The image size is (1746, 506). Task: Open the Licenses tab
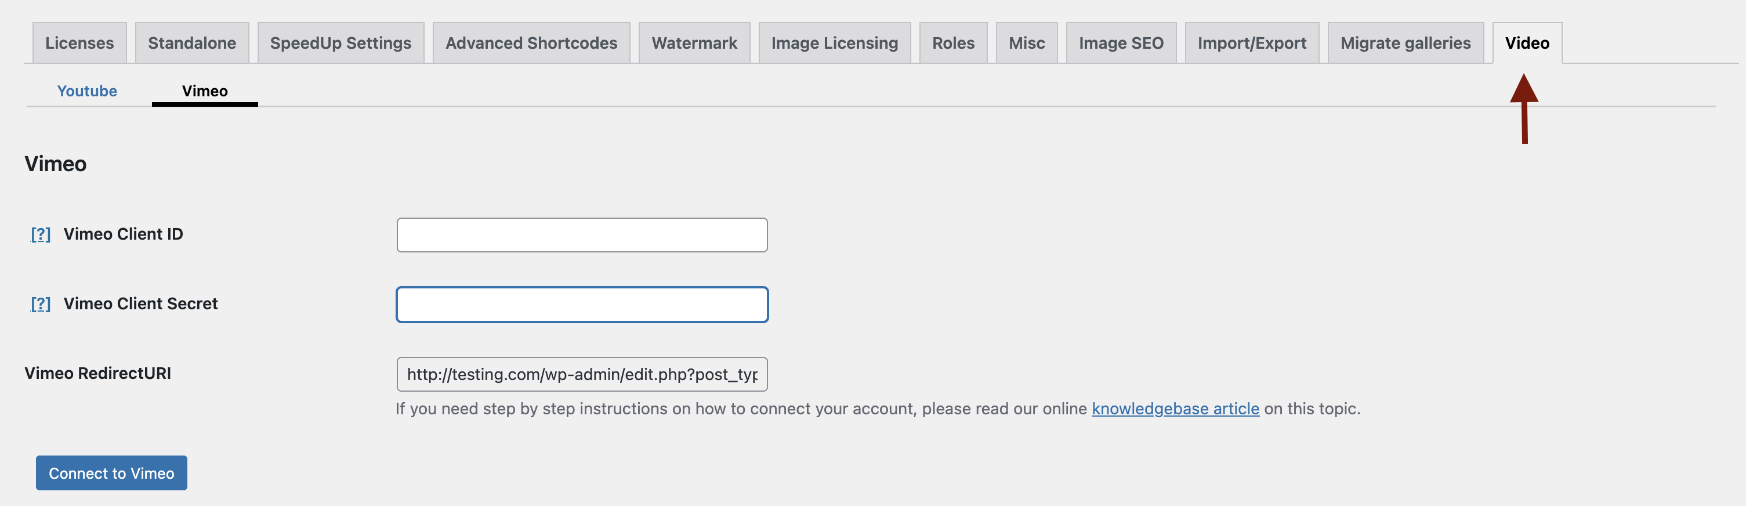pyautogui.click(x=79, y=43)
